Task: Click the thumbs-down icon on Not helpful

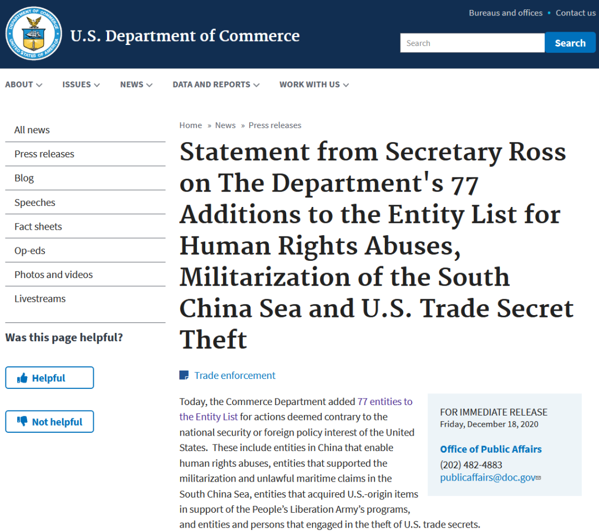Action: [x=23, y=422]
